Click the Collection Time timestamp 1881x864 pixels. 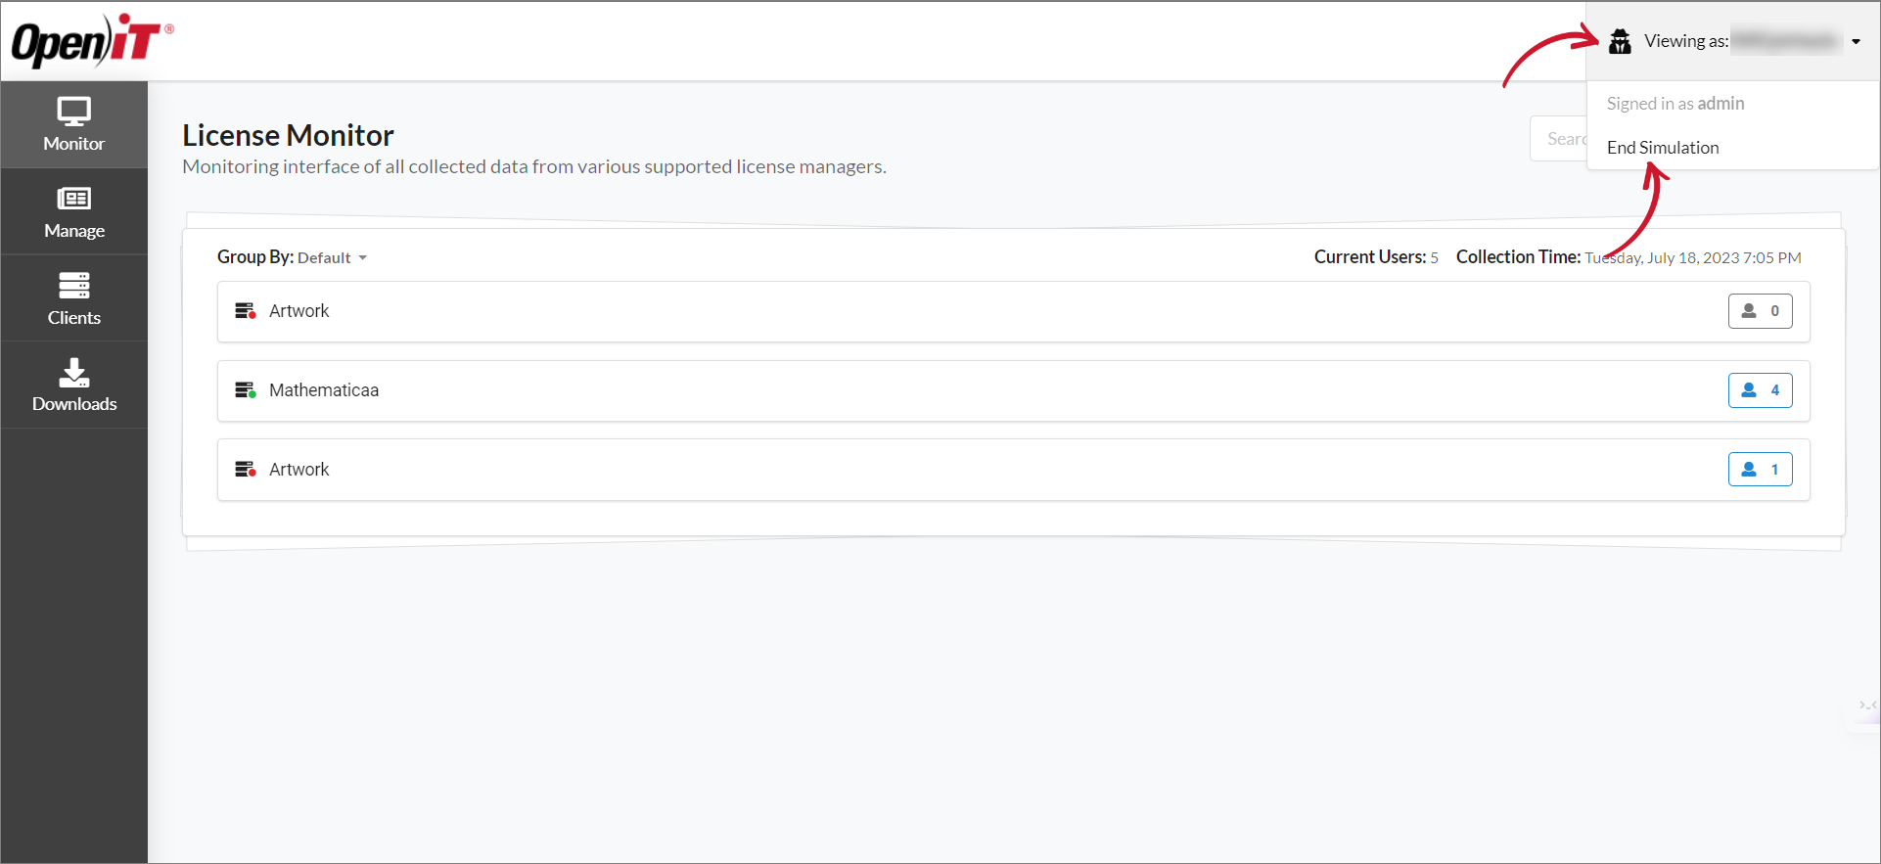click(1692, 258)
